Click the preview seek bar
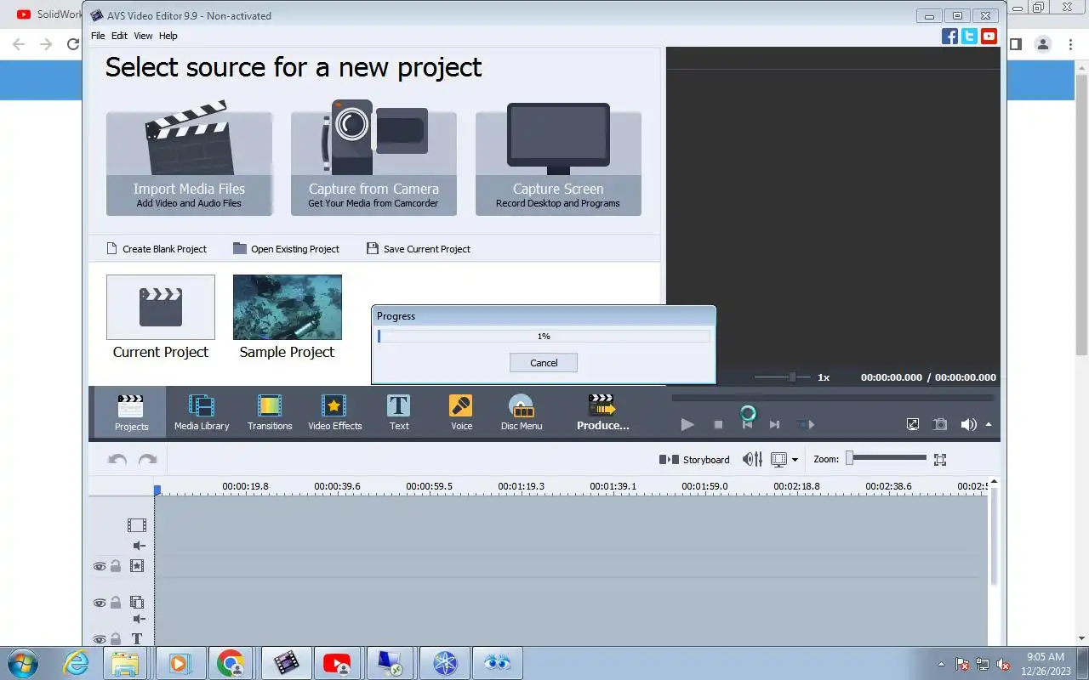Image resolution: width=1089 pixels, height=680 pixels. coord(832,397)
